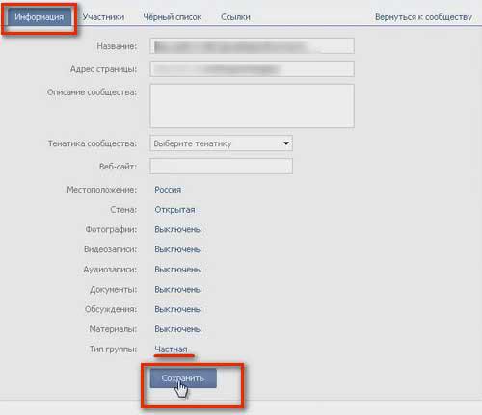Viewport: 482px width, 415px height.
Task: Toggle Документы setting Выключены
Action: pyautogui.click(x=178, y=289)
